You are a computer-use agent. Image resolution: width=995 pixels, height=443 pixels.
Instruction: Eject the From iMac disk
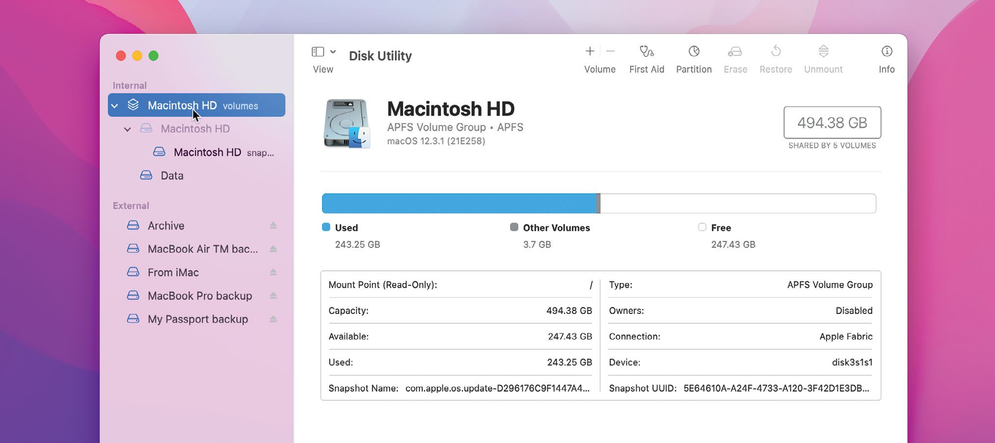click(274, 272)
